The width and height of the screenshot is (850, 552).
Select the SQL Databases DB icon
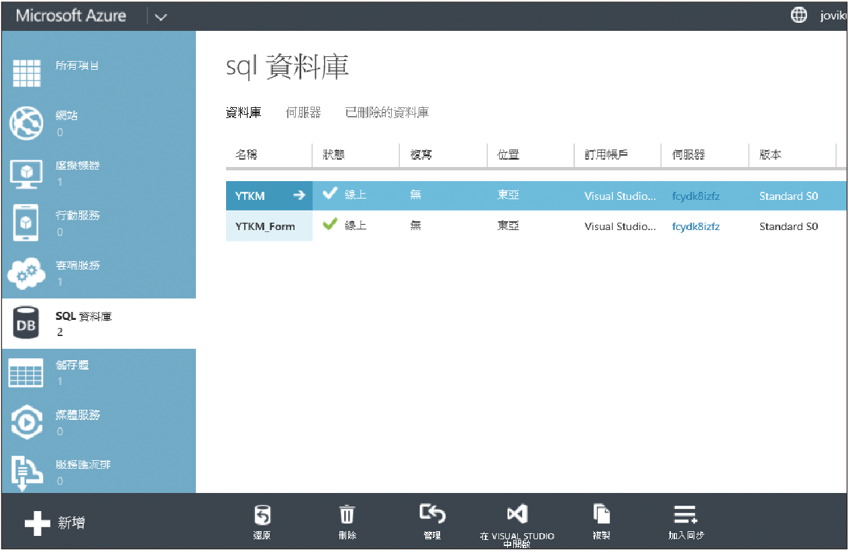[x=27, y=324]
